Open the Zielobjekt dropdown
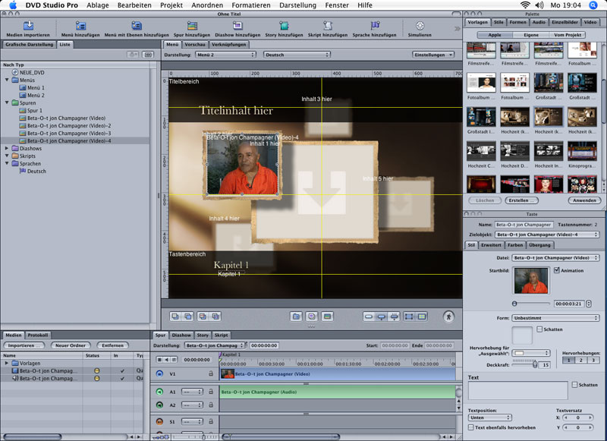Image resolution: width=607 pixels, height=441 pixels. tap(546, 235)
